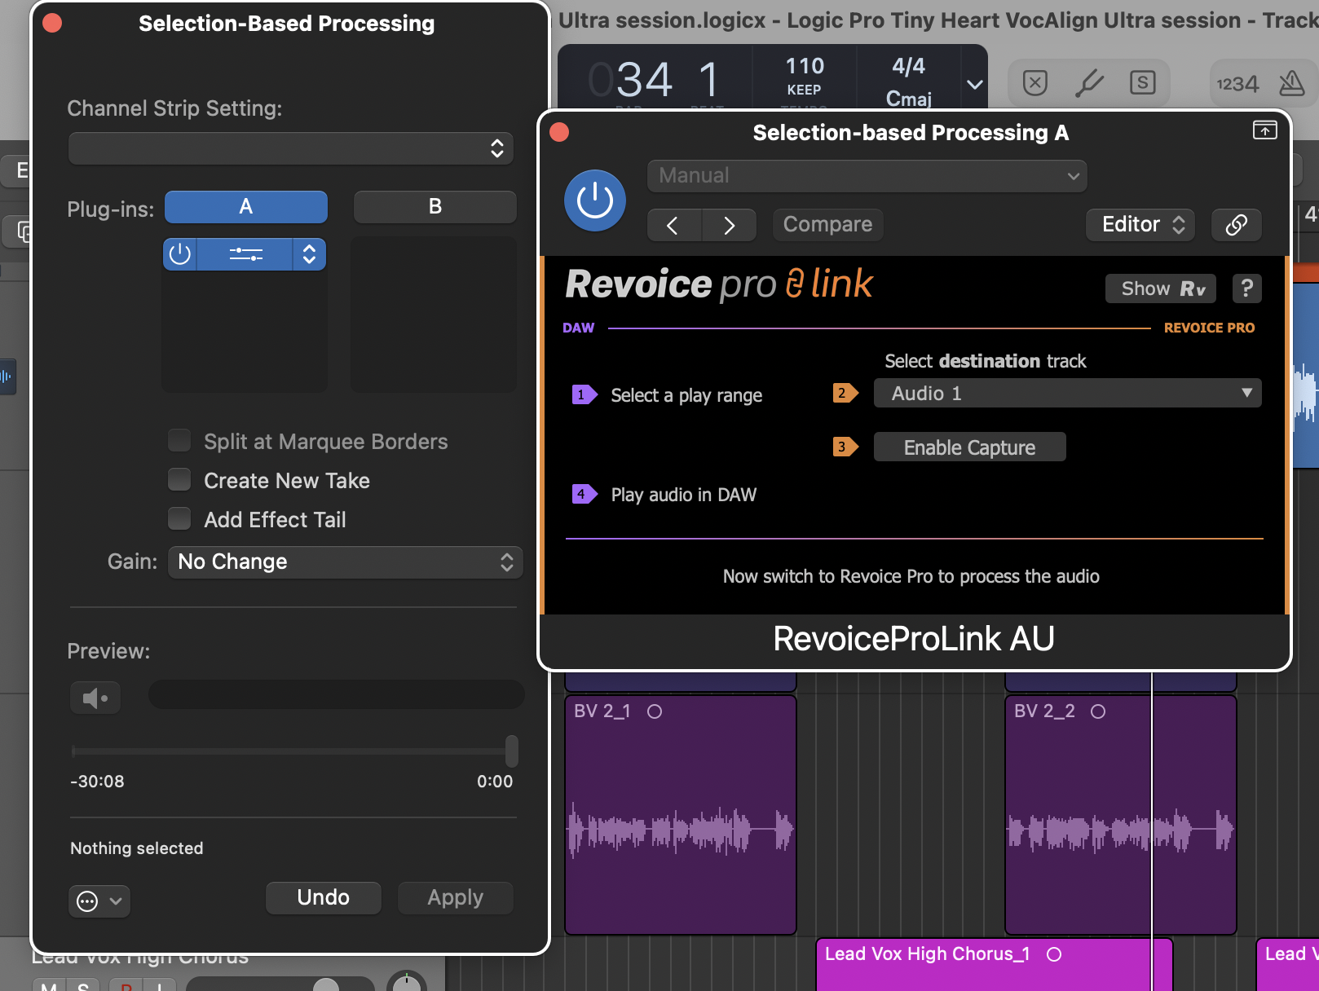Toggle the Solo S button in toolbar
1319x991 pixels.
point(1142,83)
